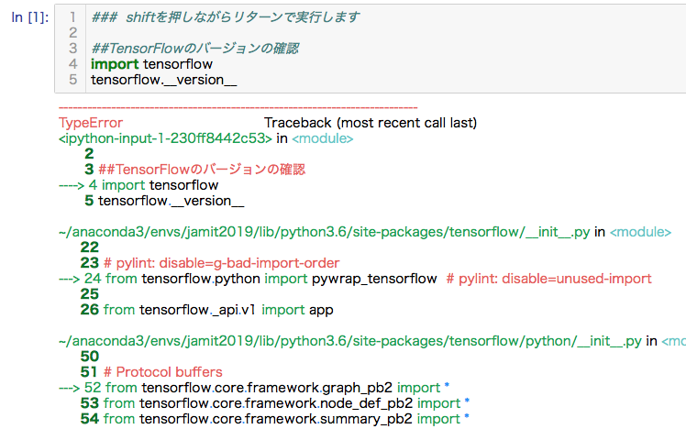Click line 54 summary_pb2 import statement
Image resolution: width=686 pixels, height=429 pixels.
[x=275, y=419]
